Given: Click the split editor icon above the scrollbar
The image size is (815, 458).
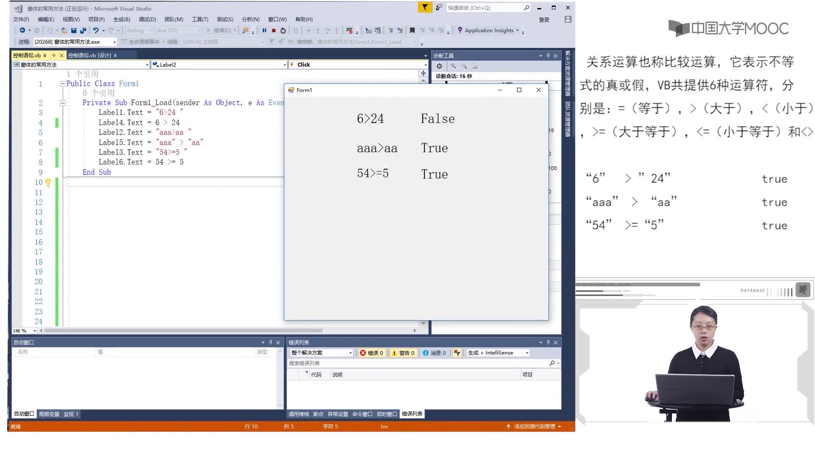Looking at the screenshot, I should pos(423,73).
